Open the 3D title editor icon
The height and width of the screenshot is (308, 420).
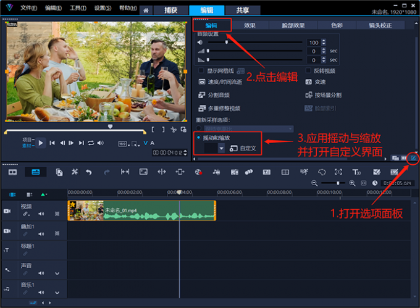(x=356, y=172)
